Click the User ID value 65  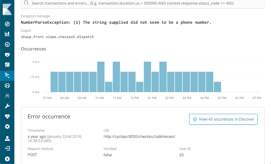(182, 155)
